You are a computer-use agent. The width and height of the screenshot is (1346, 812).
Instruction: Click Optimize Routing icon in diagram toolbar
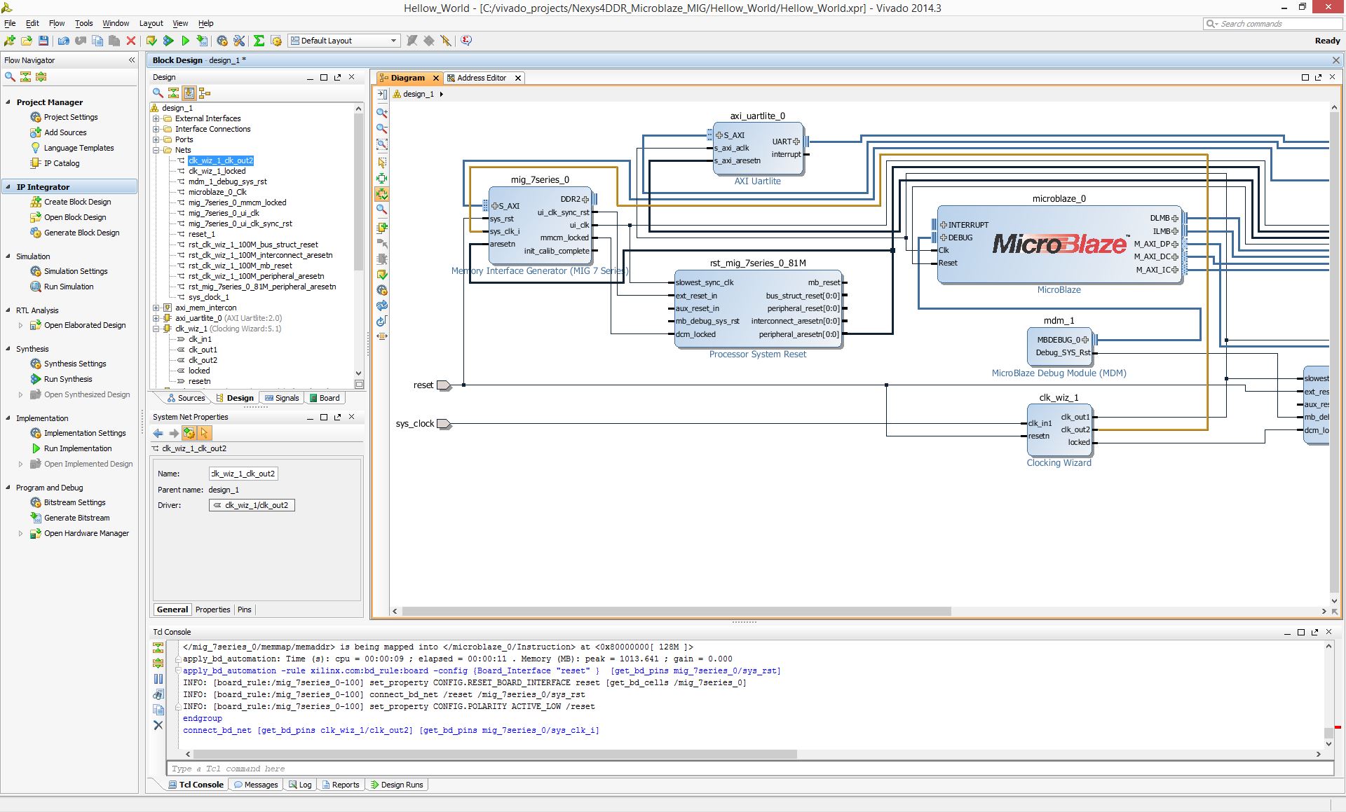pos(382,322)
